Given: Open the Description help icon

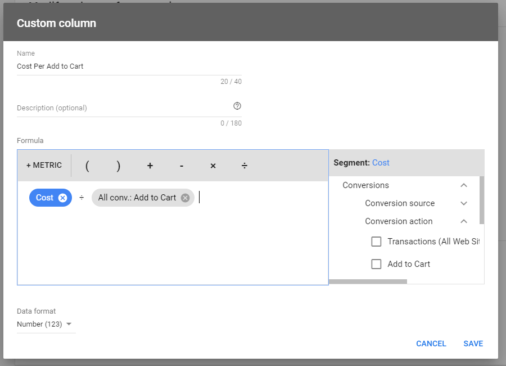Looking at the screenshot, I should point(237,106).
